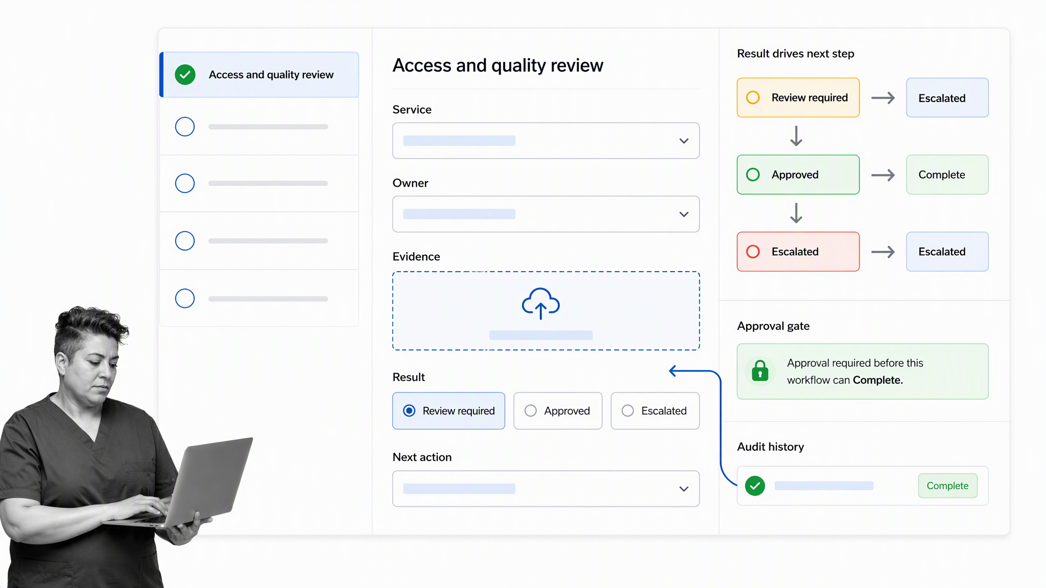Open the Next action dropdown
Screen dimensions: 1046x588
tap(546, 488)
